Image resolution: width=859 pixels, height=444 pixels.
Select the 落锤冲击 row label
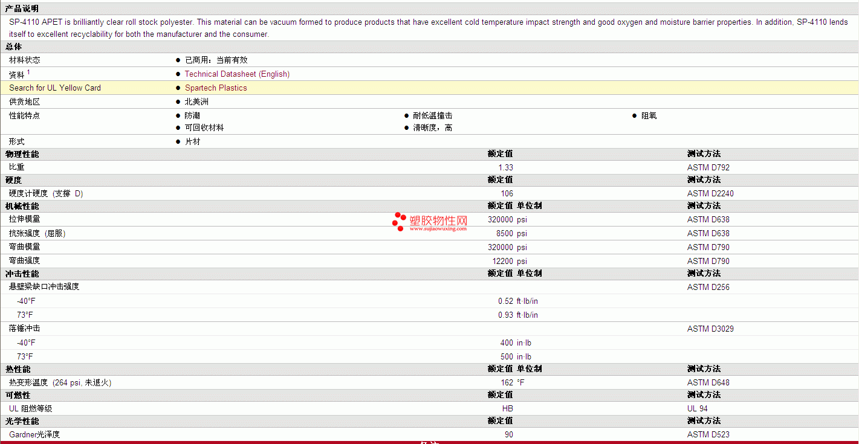click(x=25, y=328)
